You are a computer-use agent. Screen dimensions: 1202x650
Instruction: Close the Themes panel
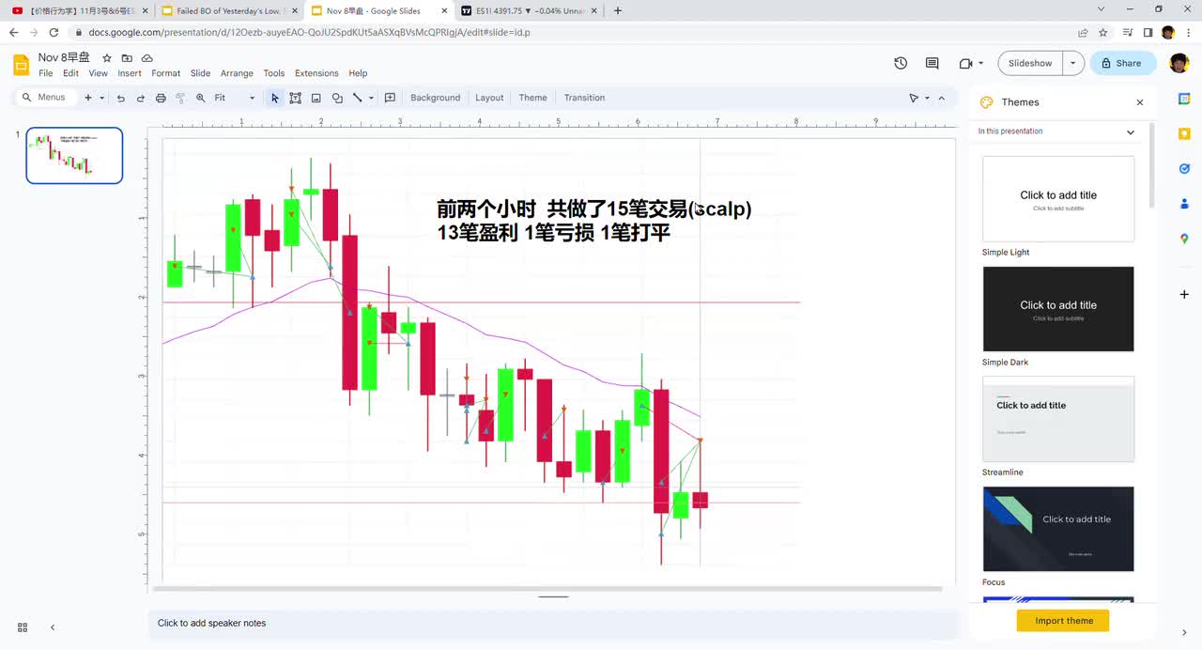pos(1140,102)
